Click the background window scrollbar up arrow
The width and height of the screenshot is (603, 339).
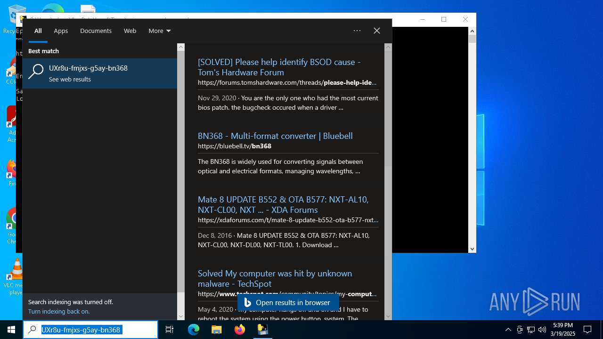pos(473,31)
